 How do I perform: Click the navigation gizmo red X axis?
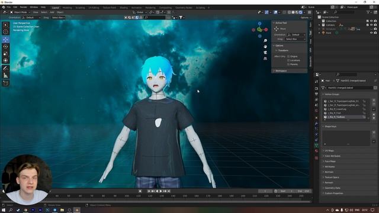266,30
